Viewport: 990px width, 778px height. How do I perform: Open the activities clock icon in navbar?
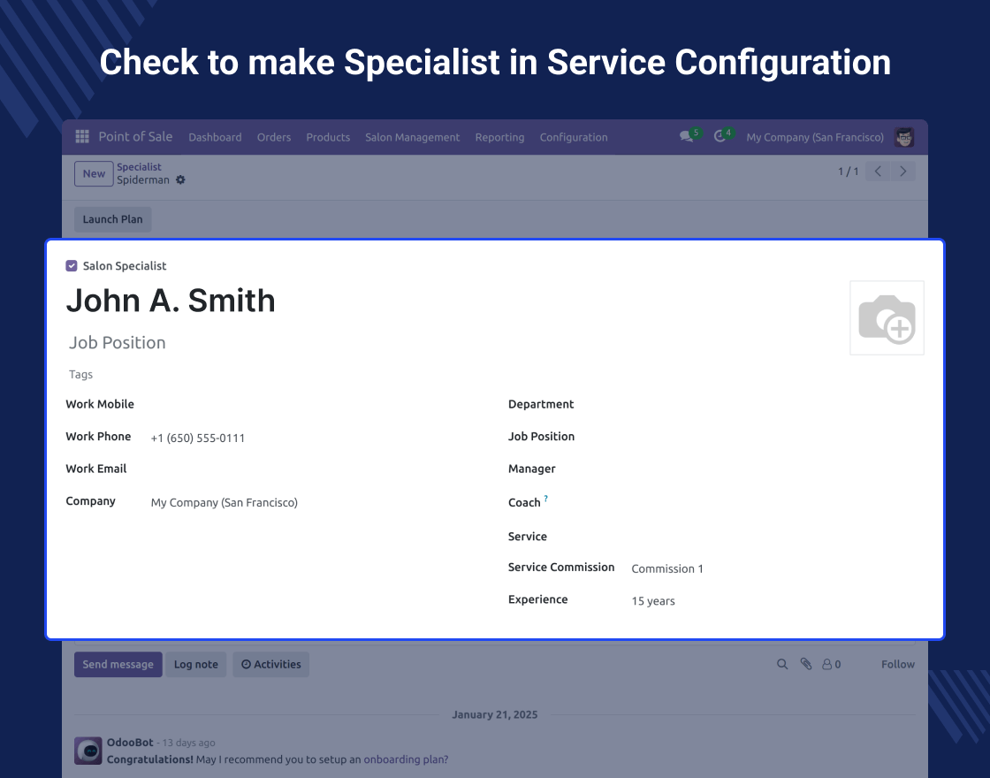click(x=720, y=136)
